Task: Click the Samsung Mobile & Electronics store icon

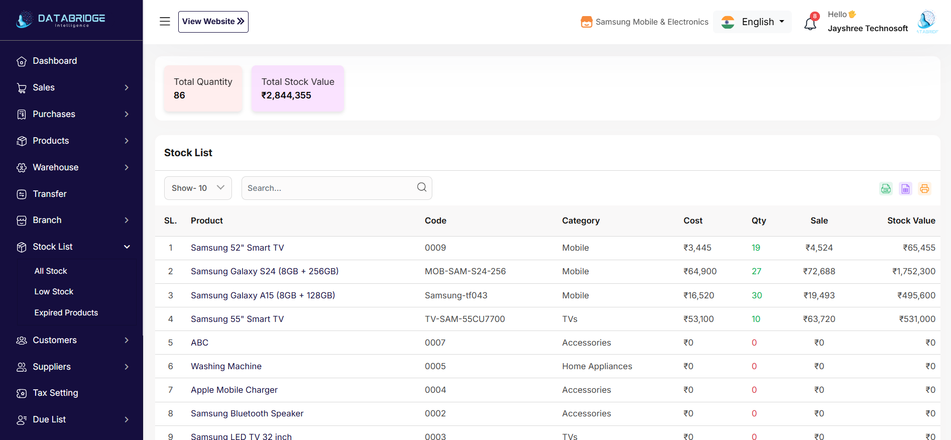Action: (586, 22)
